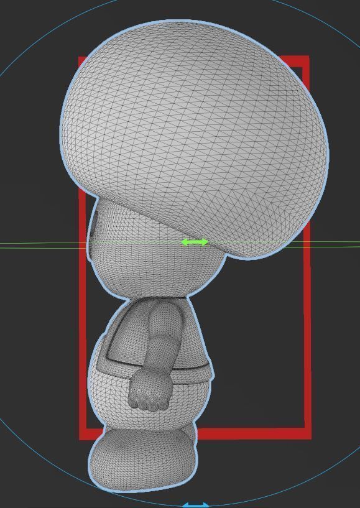Select the mushroom character mesh cap
Viewport: 360px width, 508px height.
click(x=195, y=139)
